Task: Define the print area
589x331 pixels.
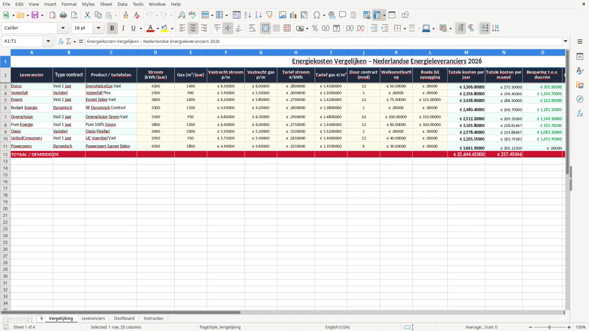Action: 367,15
